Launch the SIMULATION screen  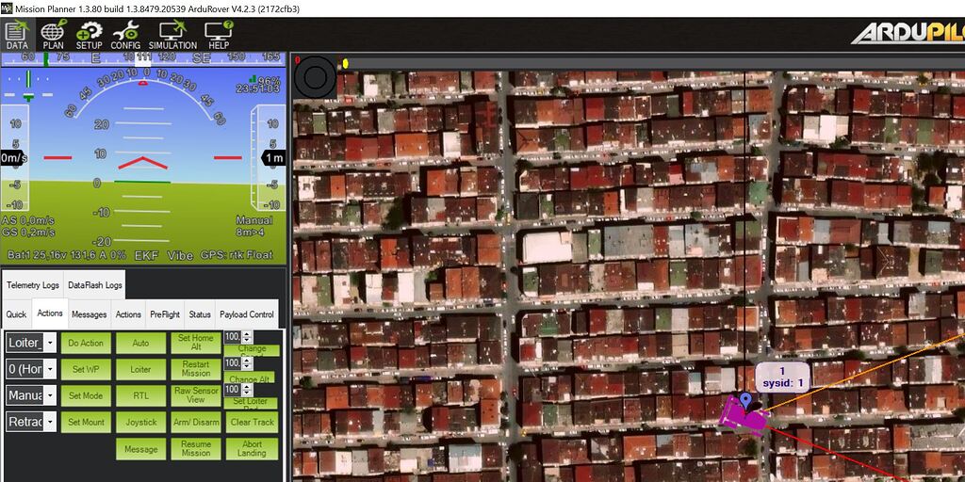[172, 33]
